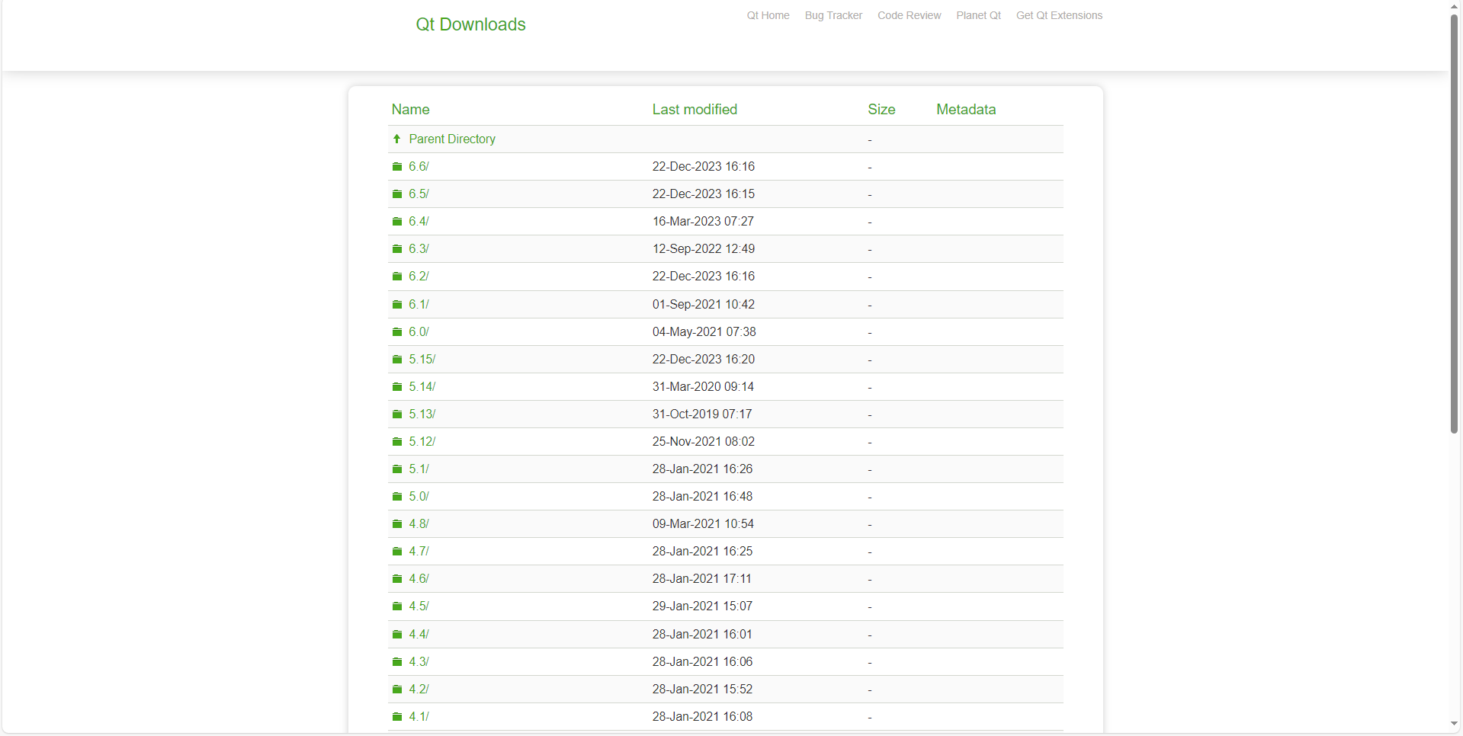Image resolution: width=1463 pixels, height=736 pixels.
Task: Click the folder icon next to 4.8/
Action: click(397, 523)
